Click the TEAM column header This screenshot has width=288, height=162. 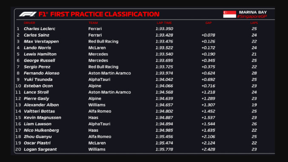(x=93, y=23)
